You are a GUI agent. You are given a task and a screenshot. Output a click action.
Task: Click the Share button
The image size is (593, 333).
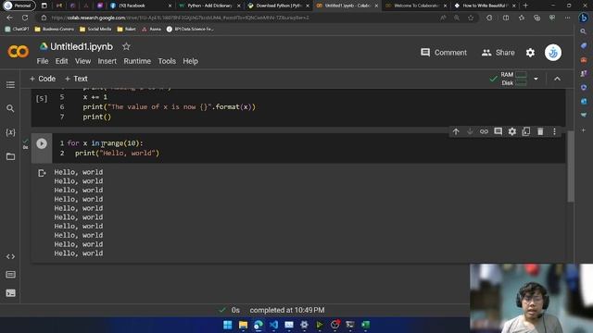click(498, 53)
